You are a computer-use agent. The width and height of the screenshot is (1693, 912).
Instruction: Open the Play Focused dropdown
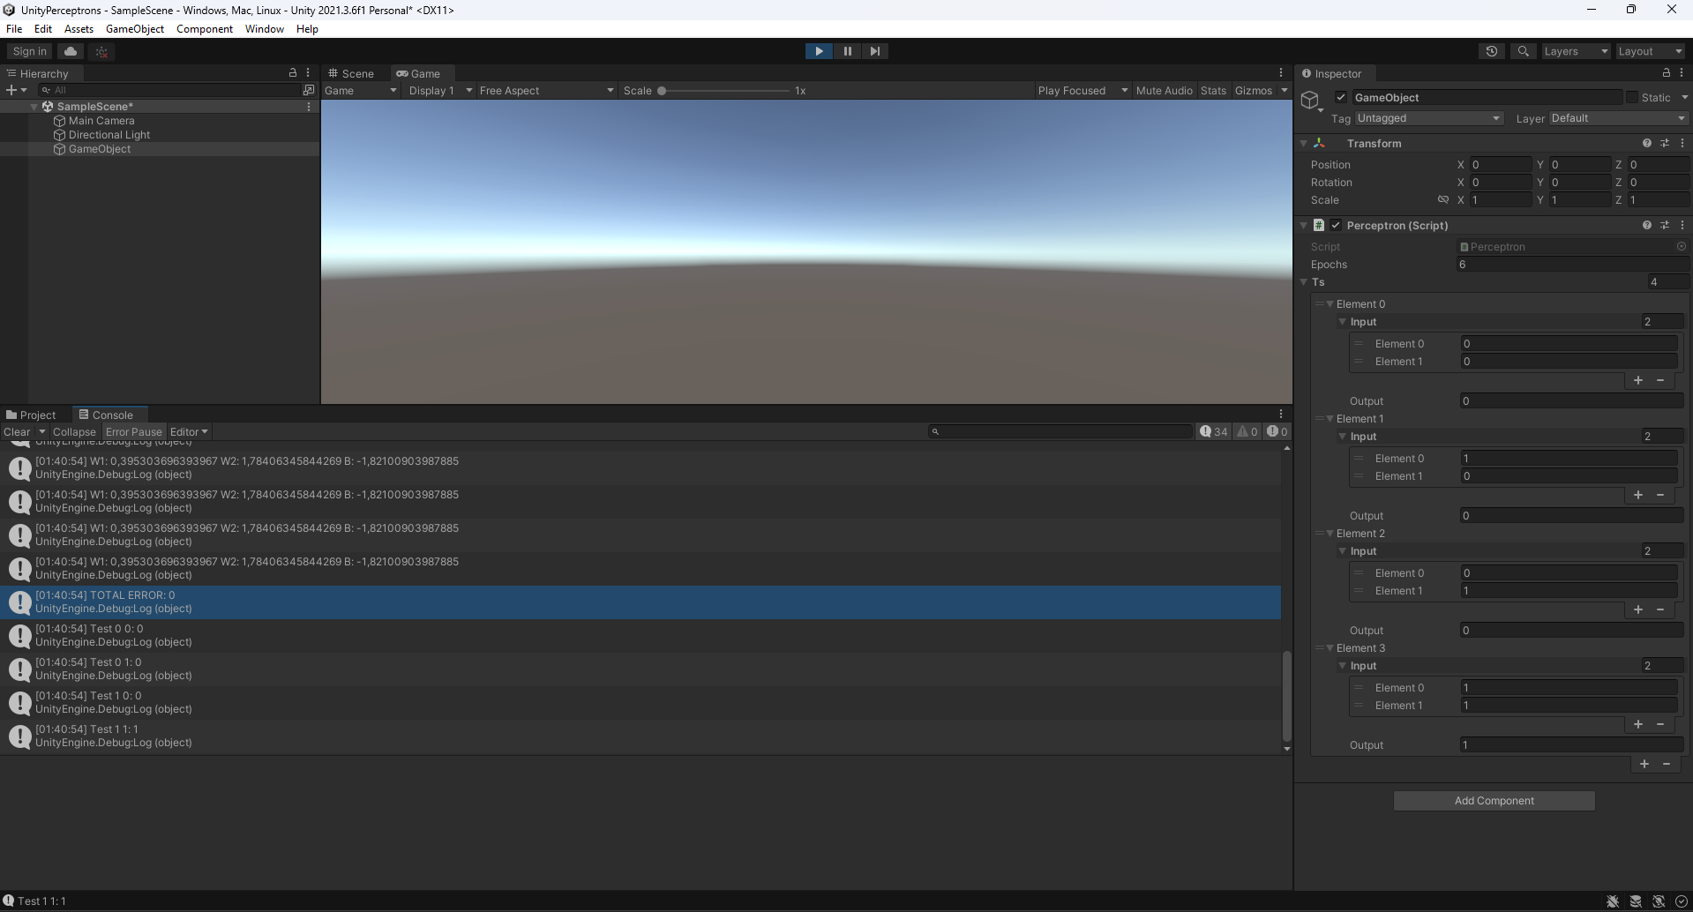click(1082, 90)
